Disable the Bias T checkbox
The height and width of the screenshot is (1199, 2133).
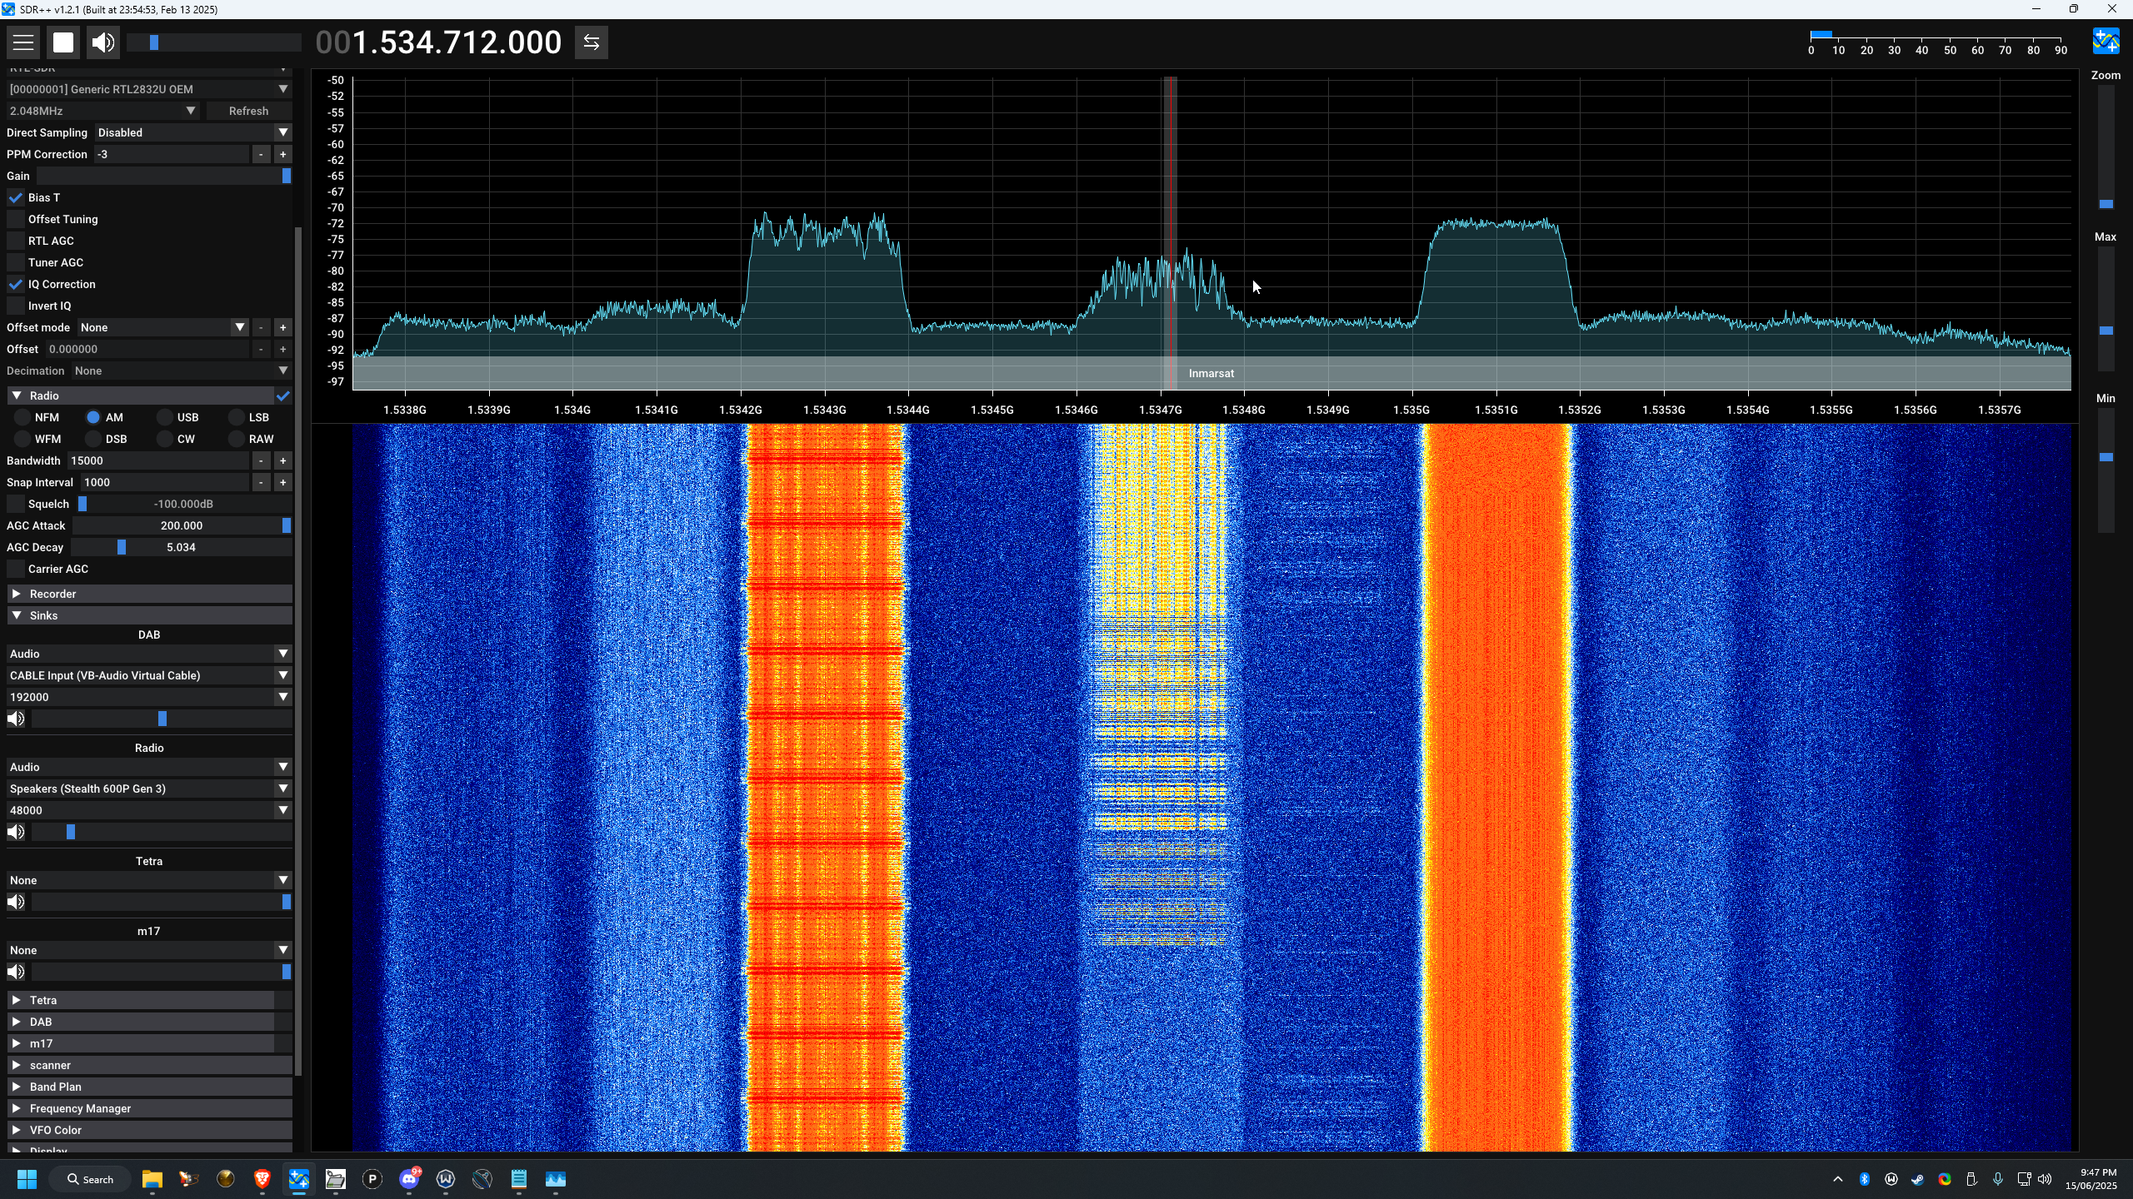coord(16,197)
